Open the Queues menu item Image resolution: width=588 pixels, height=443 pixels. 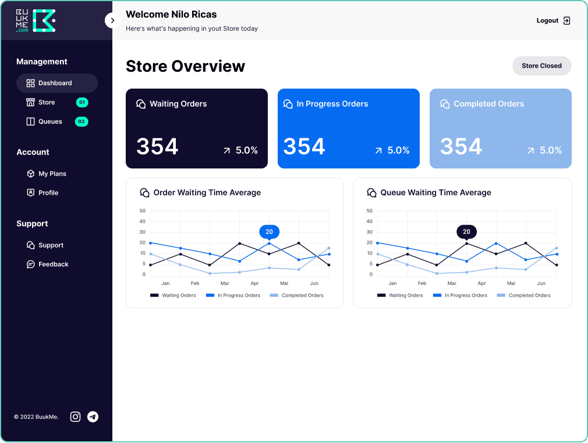tap(57, 122)
